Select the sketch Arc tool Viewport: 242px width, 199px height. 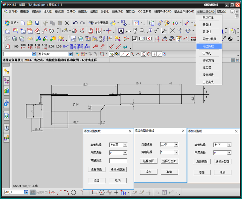tap(66, 193)
